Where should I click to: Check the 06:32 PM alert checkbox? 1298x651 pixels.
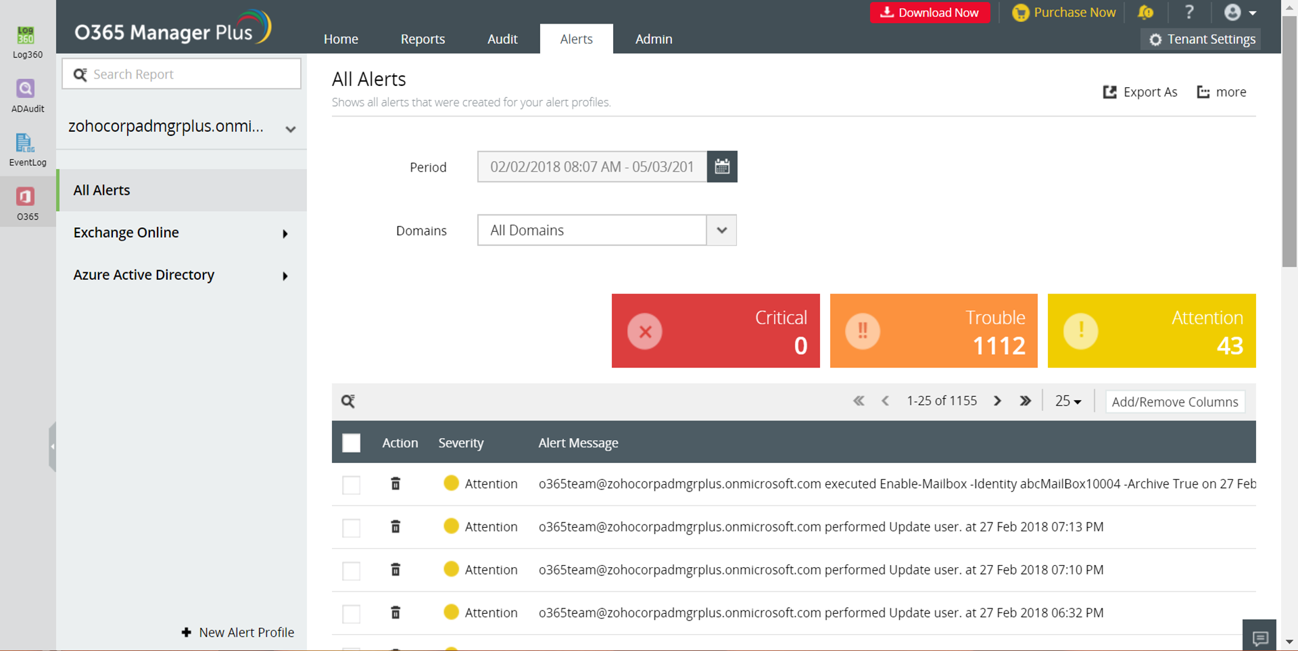[351, 614]
